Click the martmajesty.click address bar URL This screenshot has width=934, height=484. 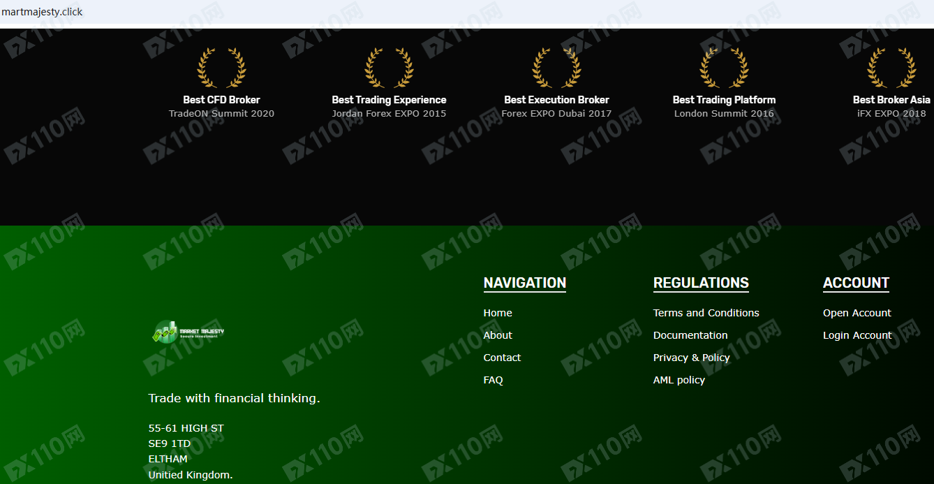[42, 12]
